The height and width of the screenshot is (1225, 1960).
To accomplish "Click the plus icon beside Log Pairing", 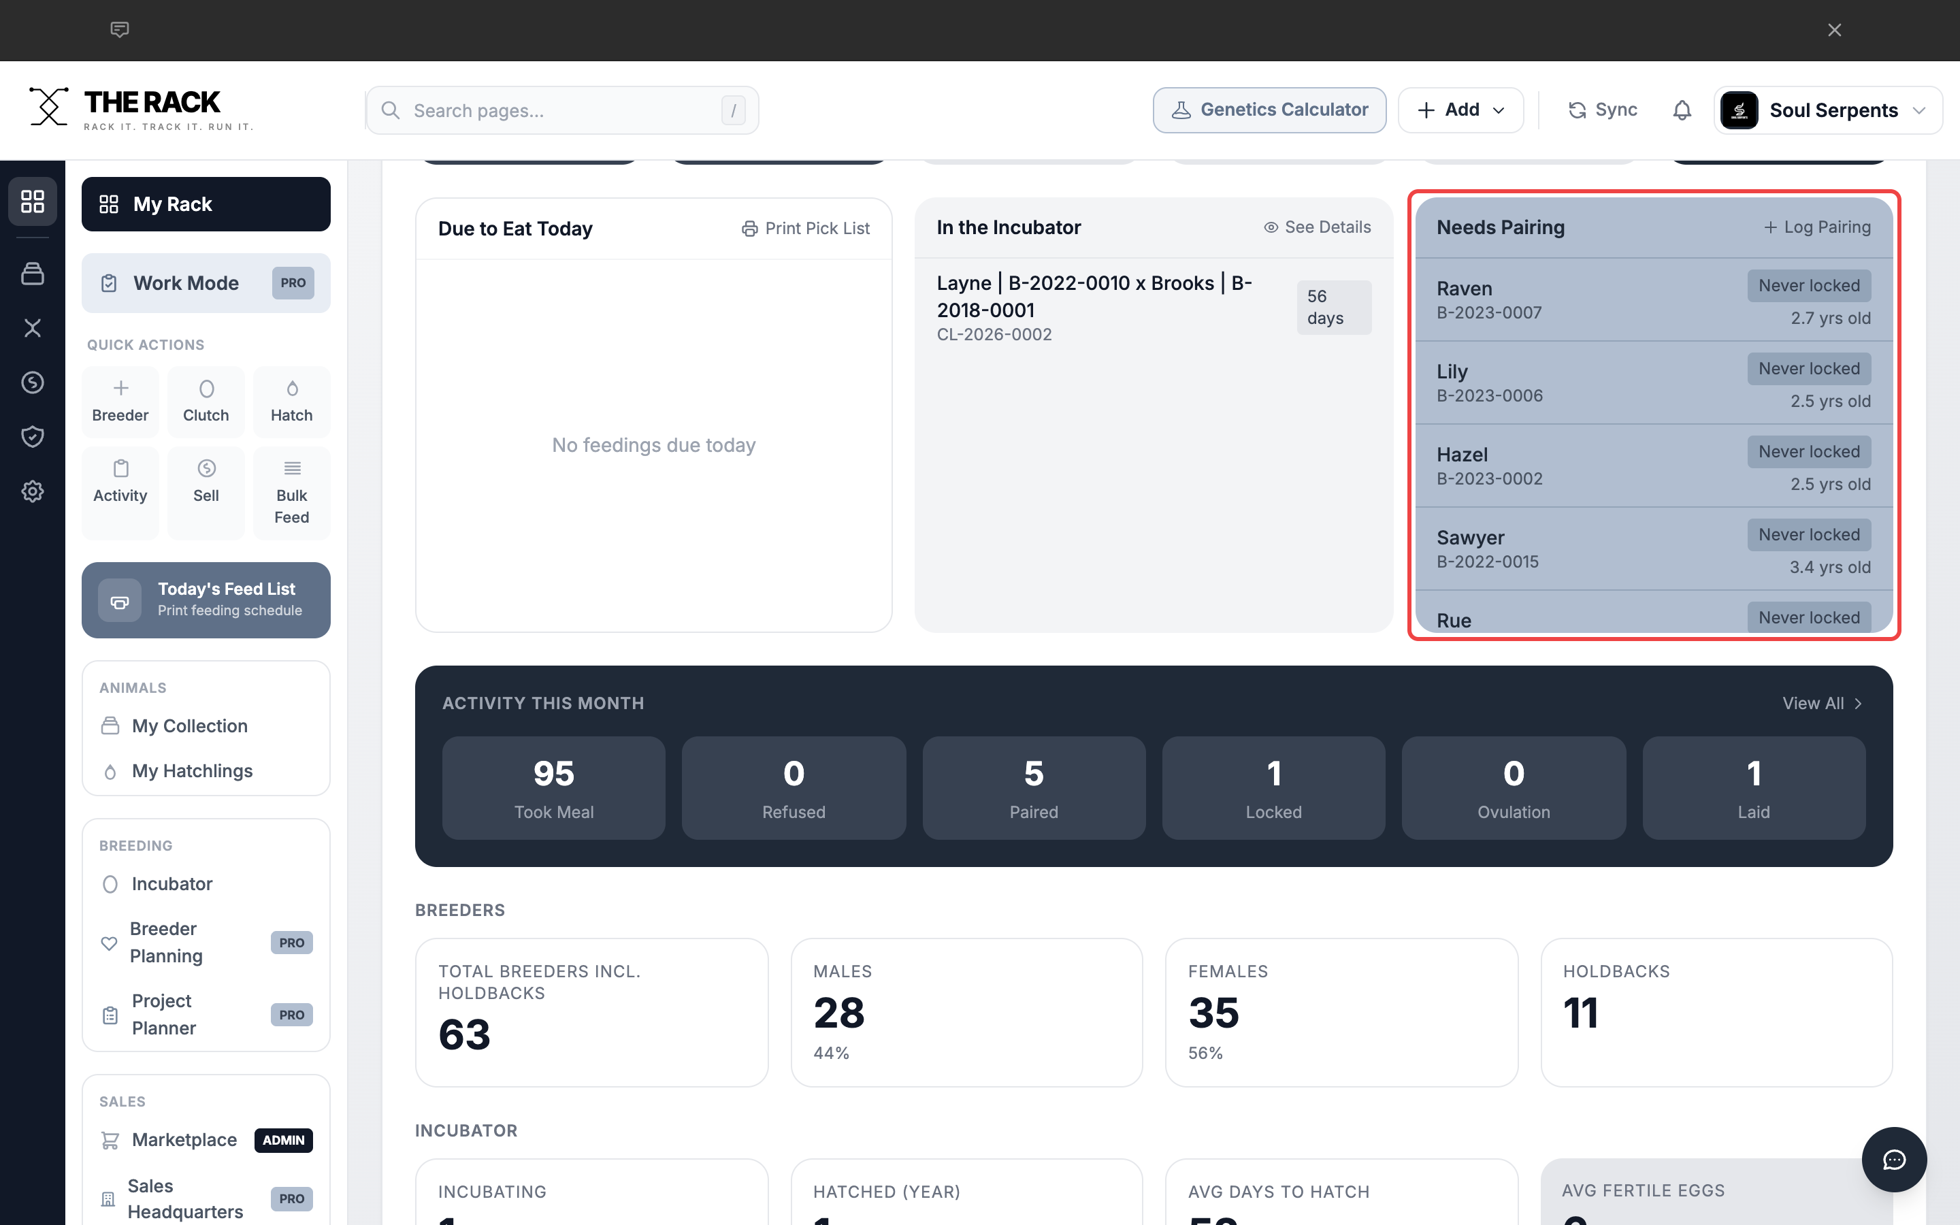I will 1771,228.
